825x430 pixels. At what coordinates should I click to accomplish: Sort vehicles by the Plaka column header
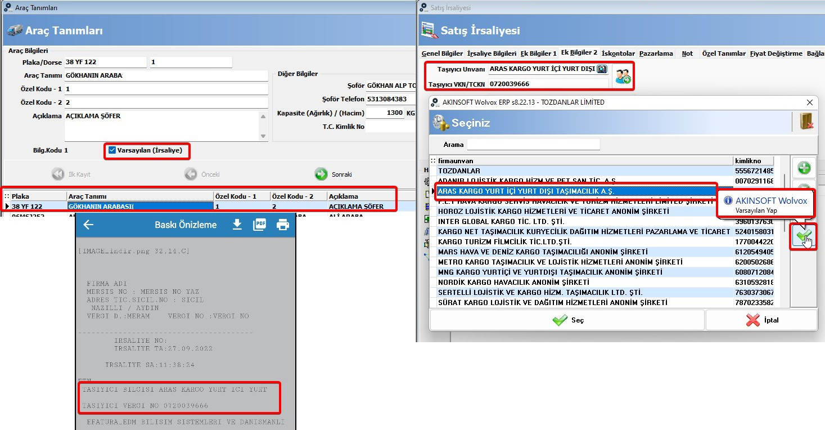click(38, 196)
